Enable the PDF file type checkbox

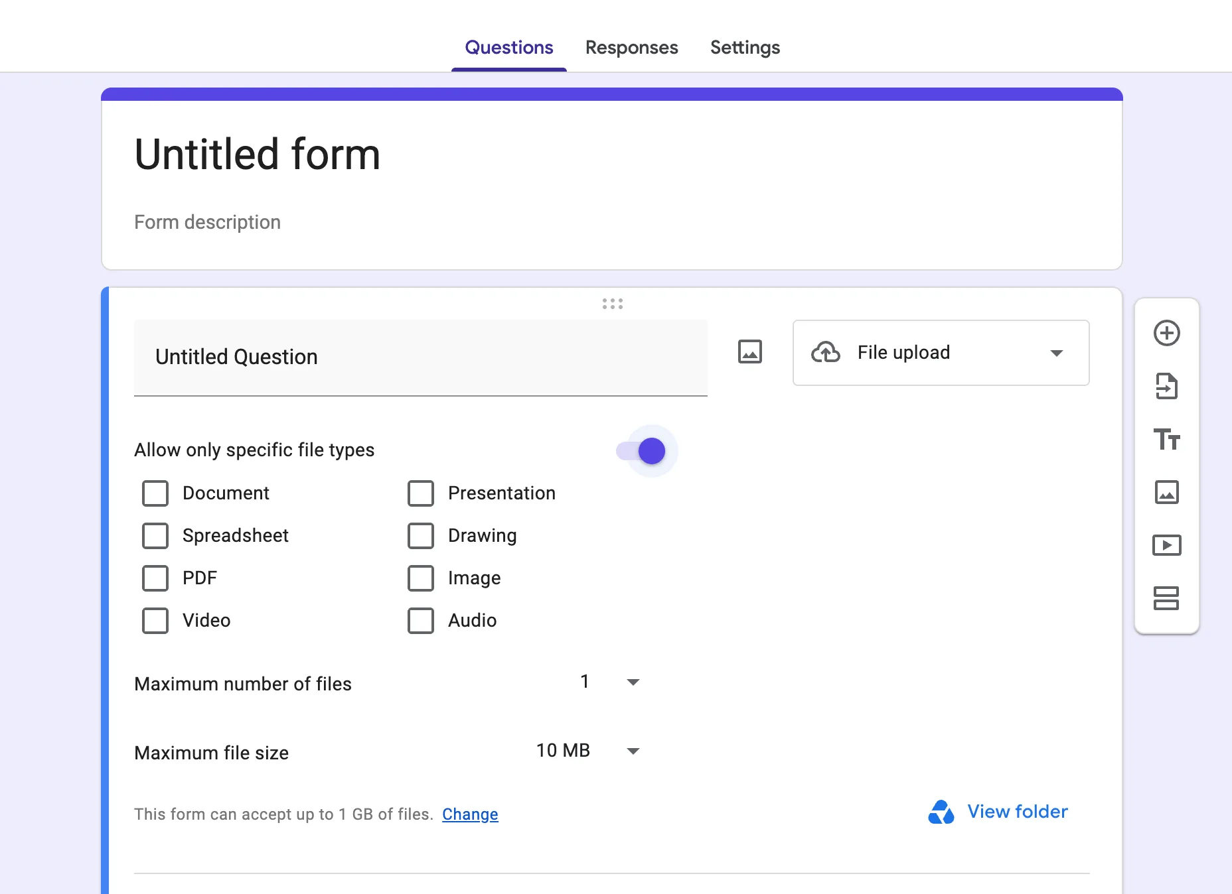tap(155, 578)
